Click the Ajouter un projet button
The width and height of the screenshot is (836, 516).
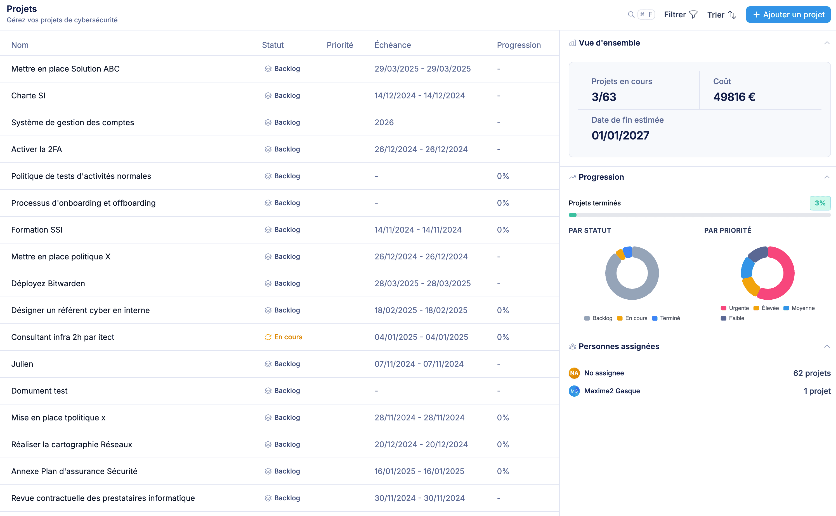(x=788, y=15)
